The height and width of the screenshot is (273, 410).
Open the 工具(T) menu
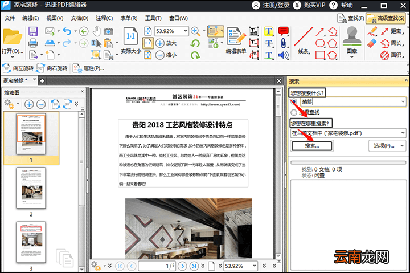[153, 18]
